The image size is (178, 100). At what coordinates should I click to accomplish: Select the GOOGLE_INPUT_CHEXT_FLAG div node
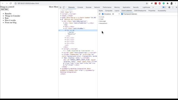[80, 62]
